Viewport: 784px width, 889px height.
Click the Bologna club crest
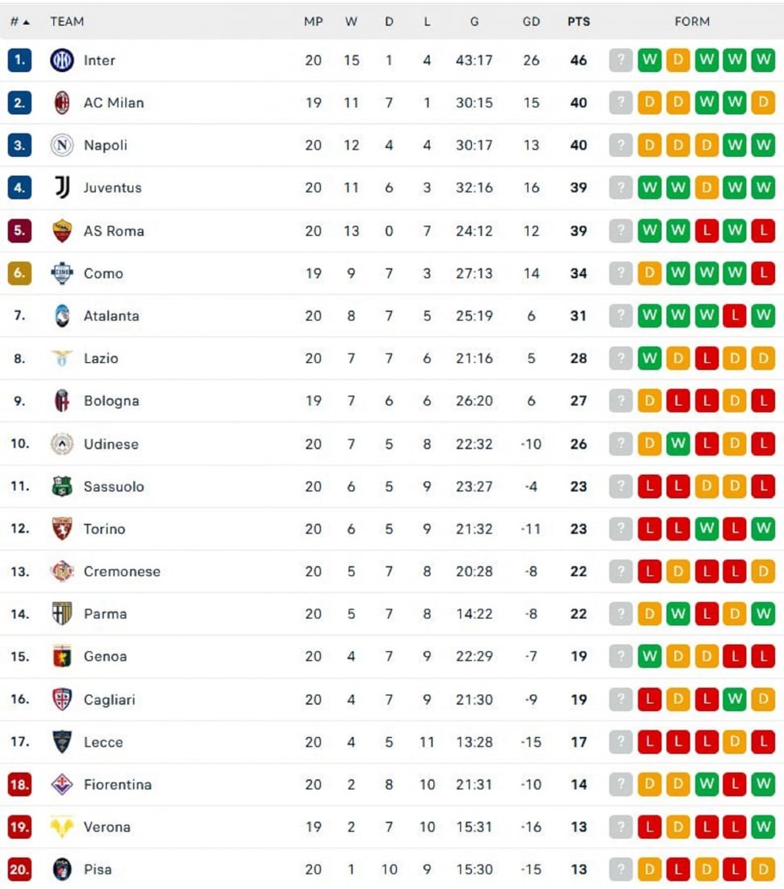[62, 401]
